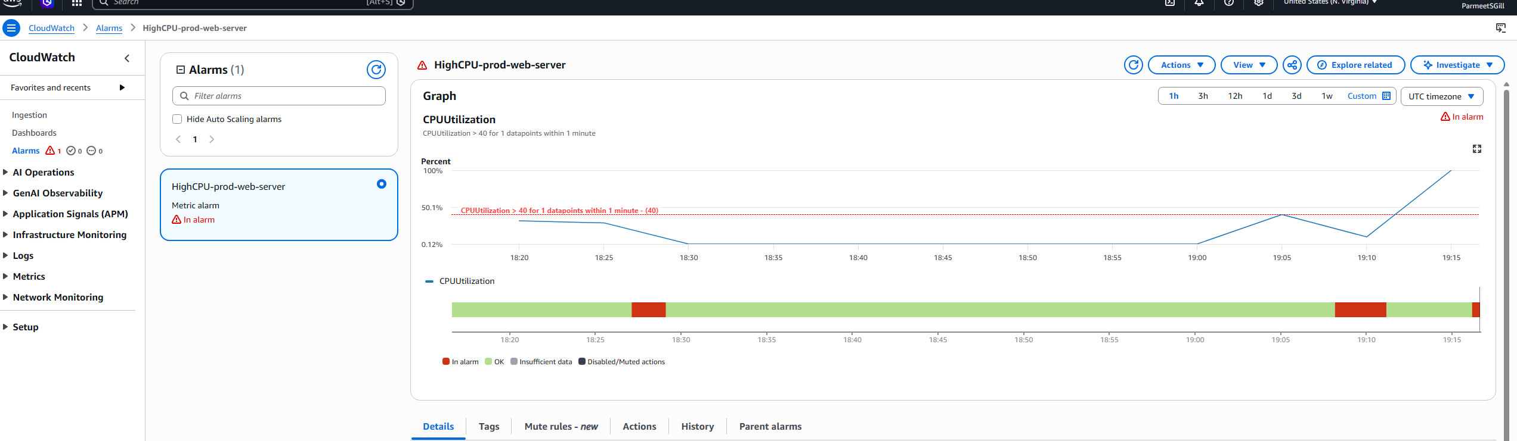
Task: Click the insufficient data count icon
Action: pos(91,151)
